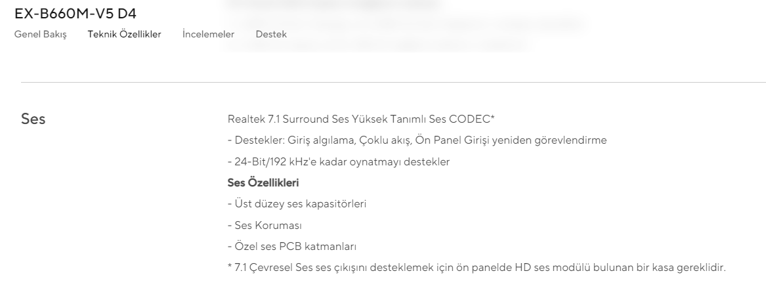Switch to the Teknik Özellikler tab
The width and height of the screenshot is (766, 290).
pyautogui.click(x=125, y=34)
